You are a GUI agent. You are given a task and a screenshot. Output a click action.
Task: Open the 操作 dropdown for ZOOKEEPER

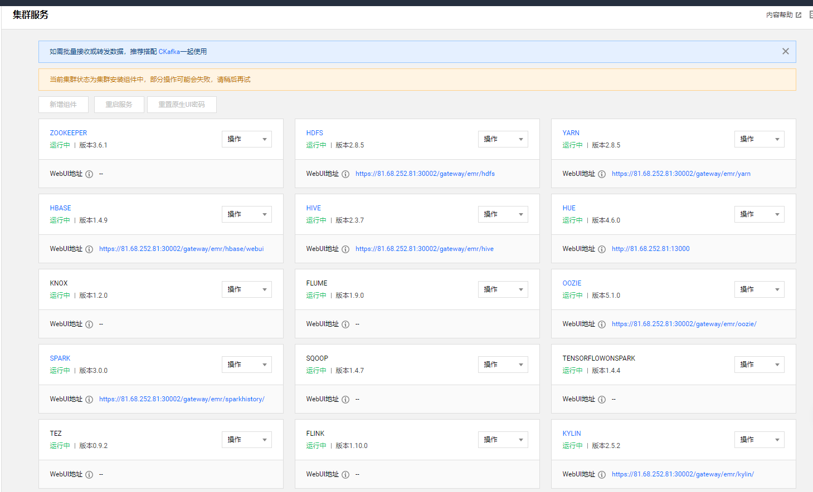tap(247, 139)
